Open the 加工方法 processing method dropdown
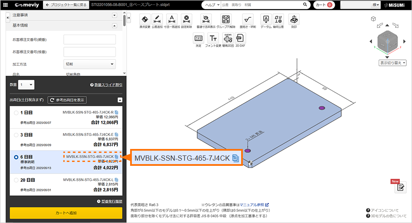This screenshot has height=223, width=412. click(x=90, y=64)
